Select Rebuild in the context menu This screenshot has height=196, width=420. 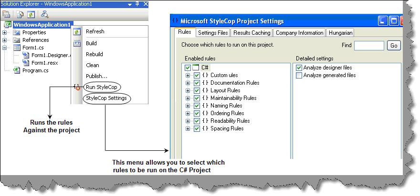point(94,54)
